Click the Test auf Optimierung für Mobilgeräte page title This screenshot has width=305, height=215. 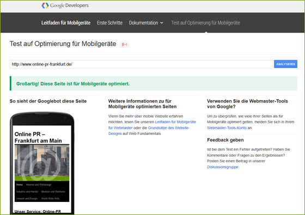(63, 44)
